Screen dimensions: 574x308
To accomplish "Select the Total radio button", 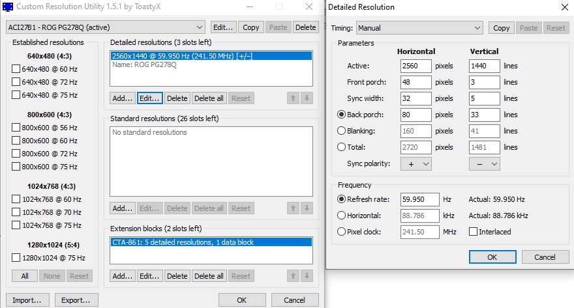I will tap(341, 147).
